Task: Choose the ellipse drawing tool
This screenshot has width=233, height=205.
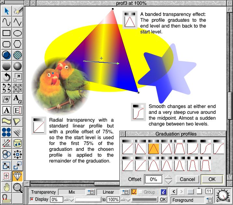Action: [x=18, y=33]
